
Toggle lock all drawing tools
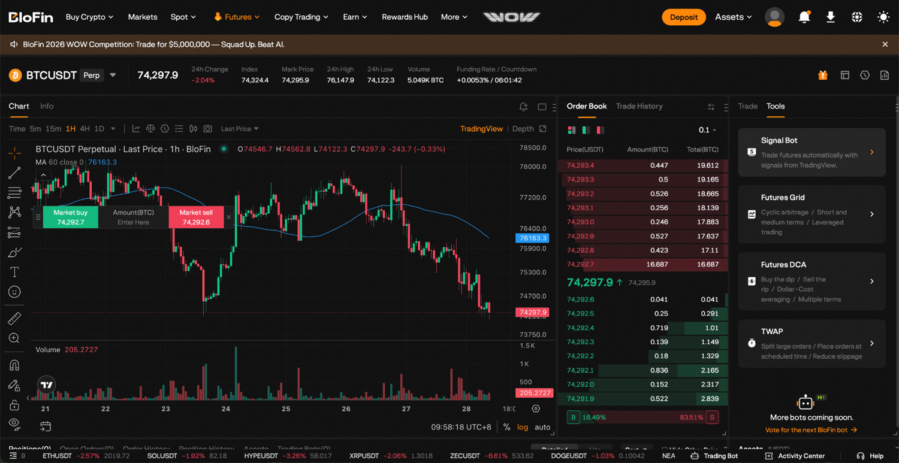point(14,405)
